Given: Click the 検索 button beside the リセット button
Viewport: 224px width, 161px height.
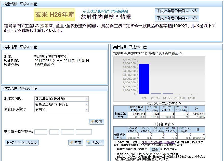Looking at the screenshot, I should 76,142.
